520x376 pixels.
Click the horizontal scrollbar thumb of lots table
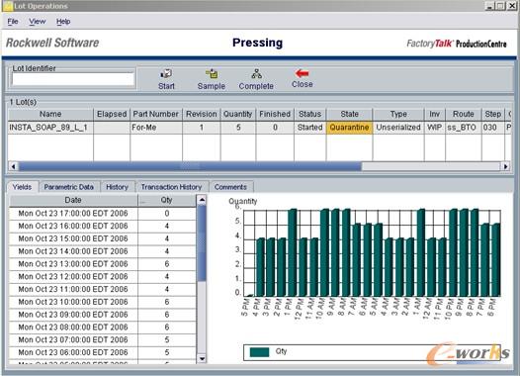pyautogui.click(x=190, y=166)
